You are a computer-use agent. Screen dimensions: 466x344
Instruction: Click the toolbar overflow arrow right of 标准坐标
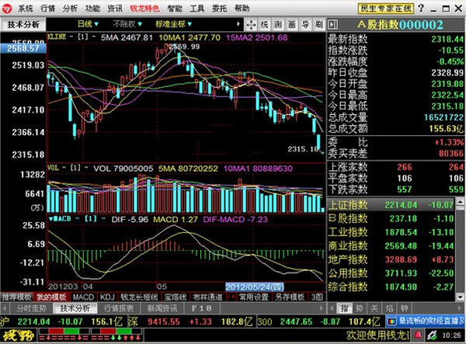coord(238,24)
